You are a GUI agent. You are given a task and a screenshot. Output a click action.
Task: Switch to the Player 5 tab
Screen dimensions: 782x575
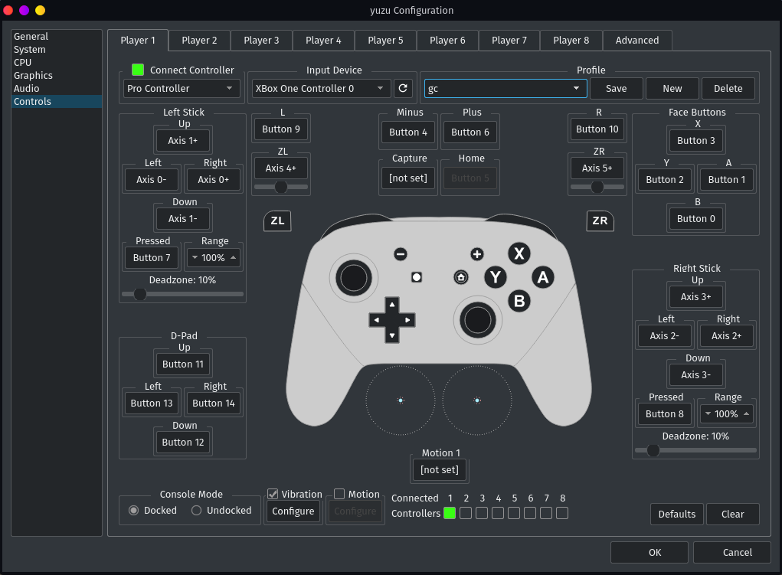pyautogui.click(x=385, y=41)
